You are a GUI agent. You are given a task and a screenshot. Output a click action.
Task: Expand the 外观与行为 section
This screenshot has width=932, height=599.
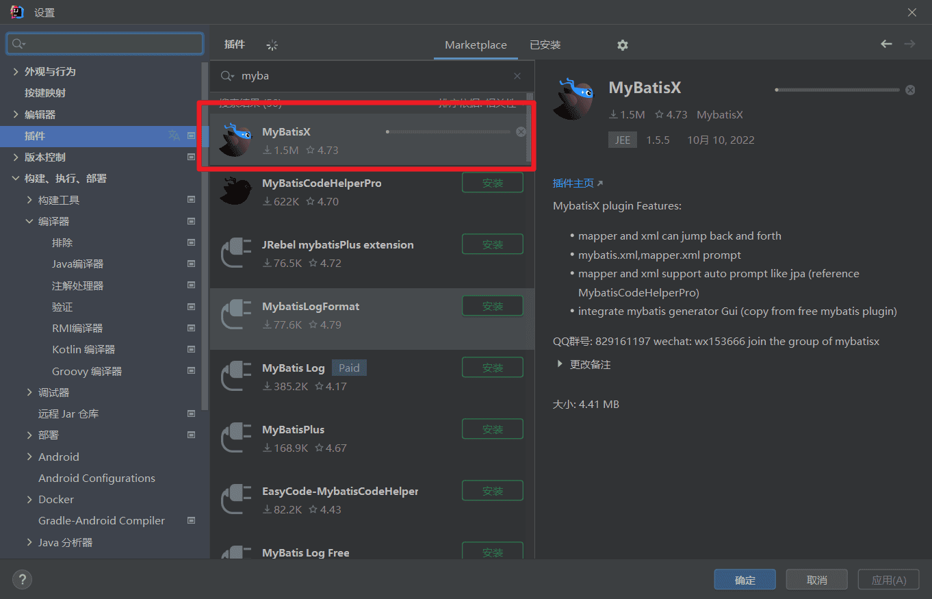click(16, 71)
